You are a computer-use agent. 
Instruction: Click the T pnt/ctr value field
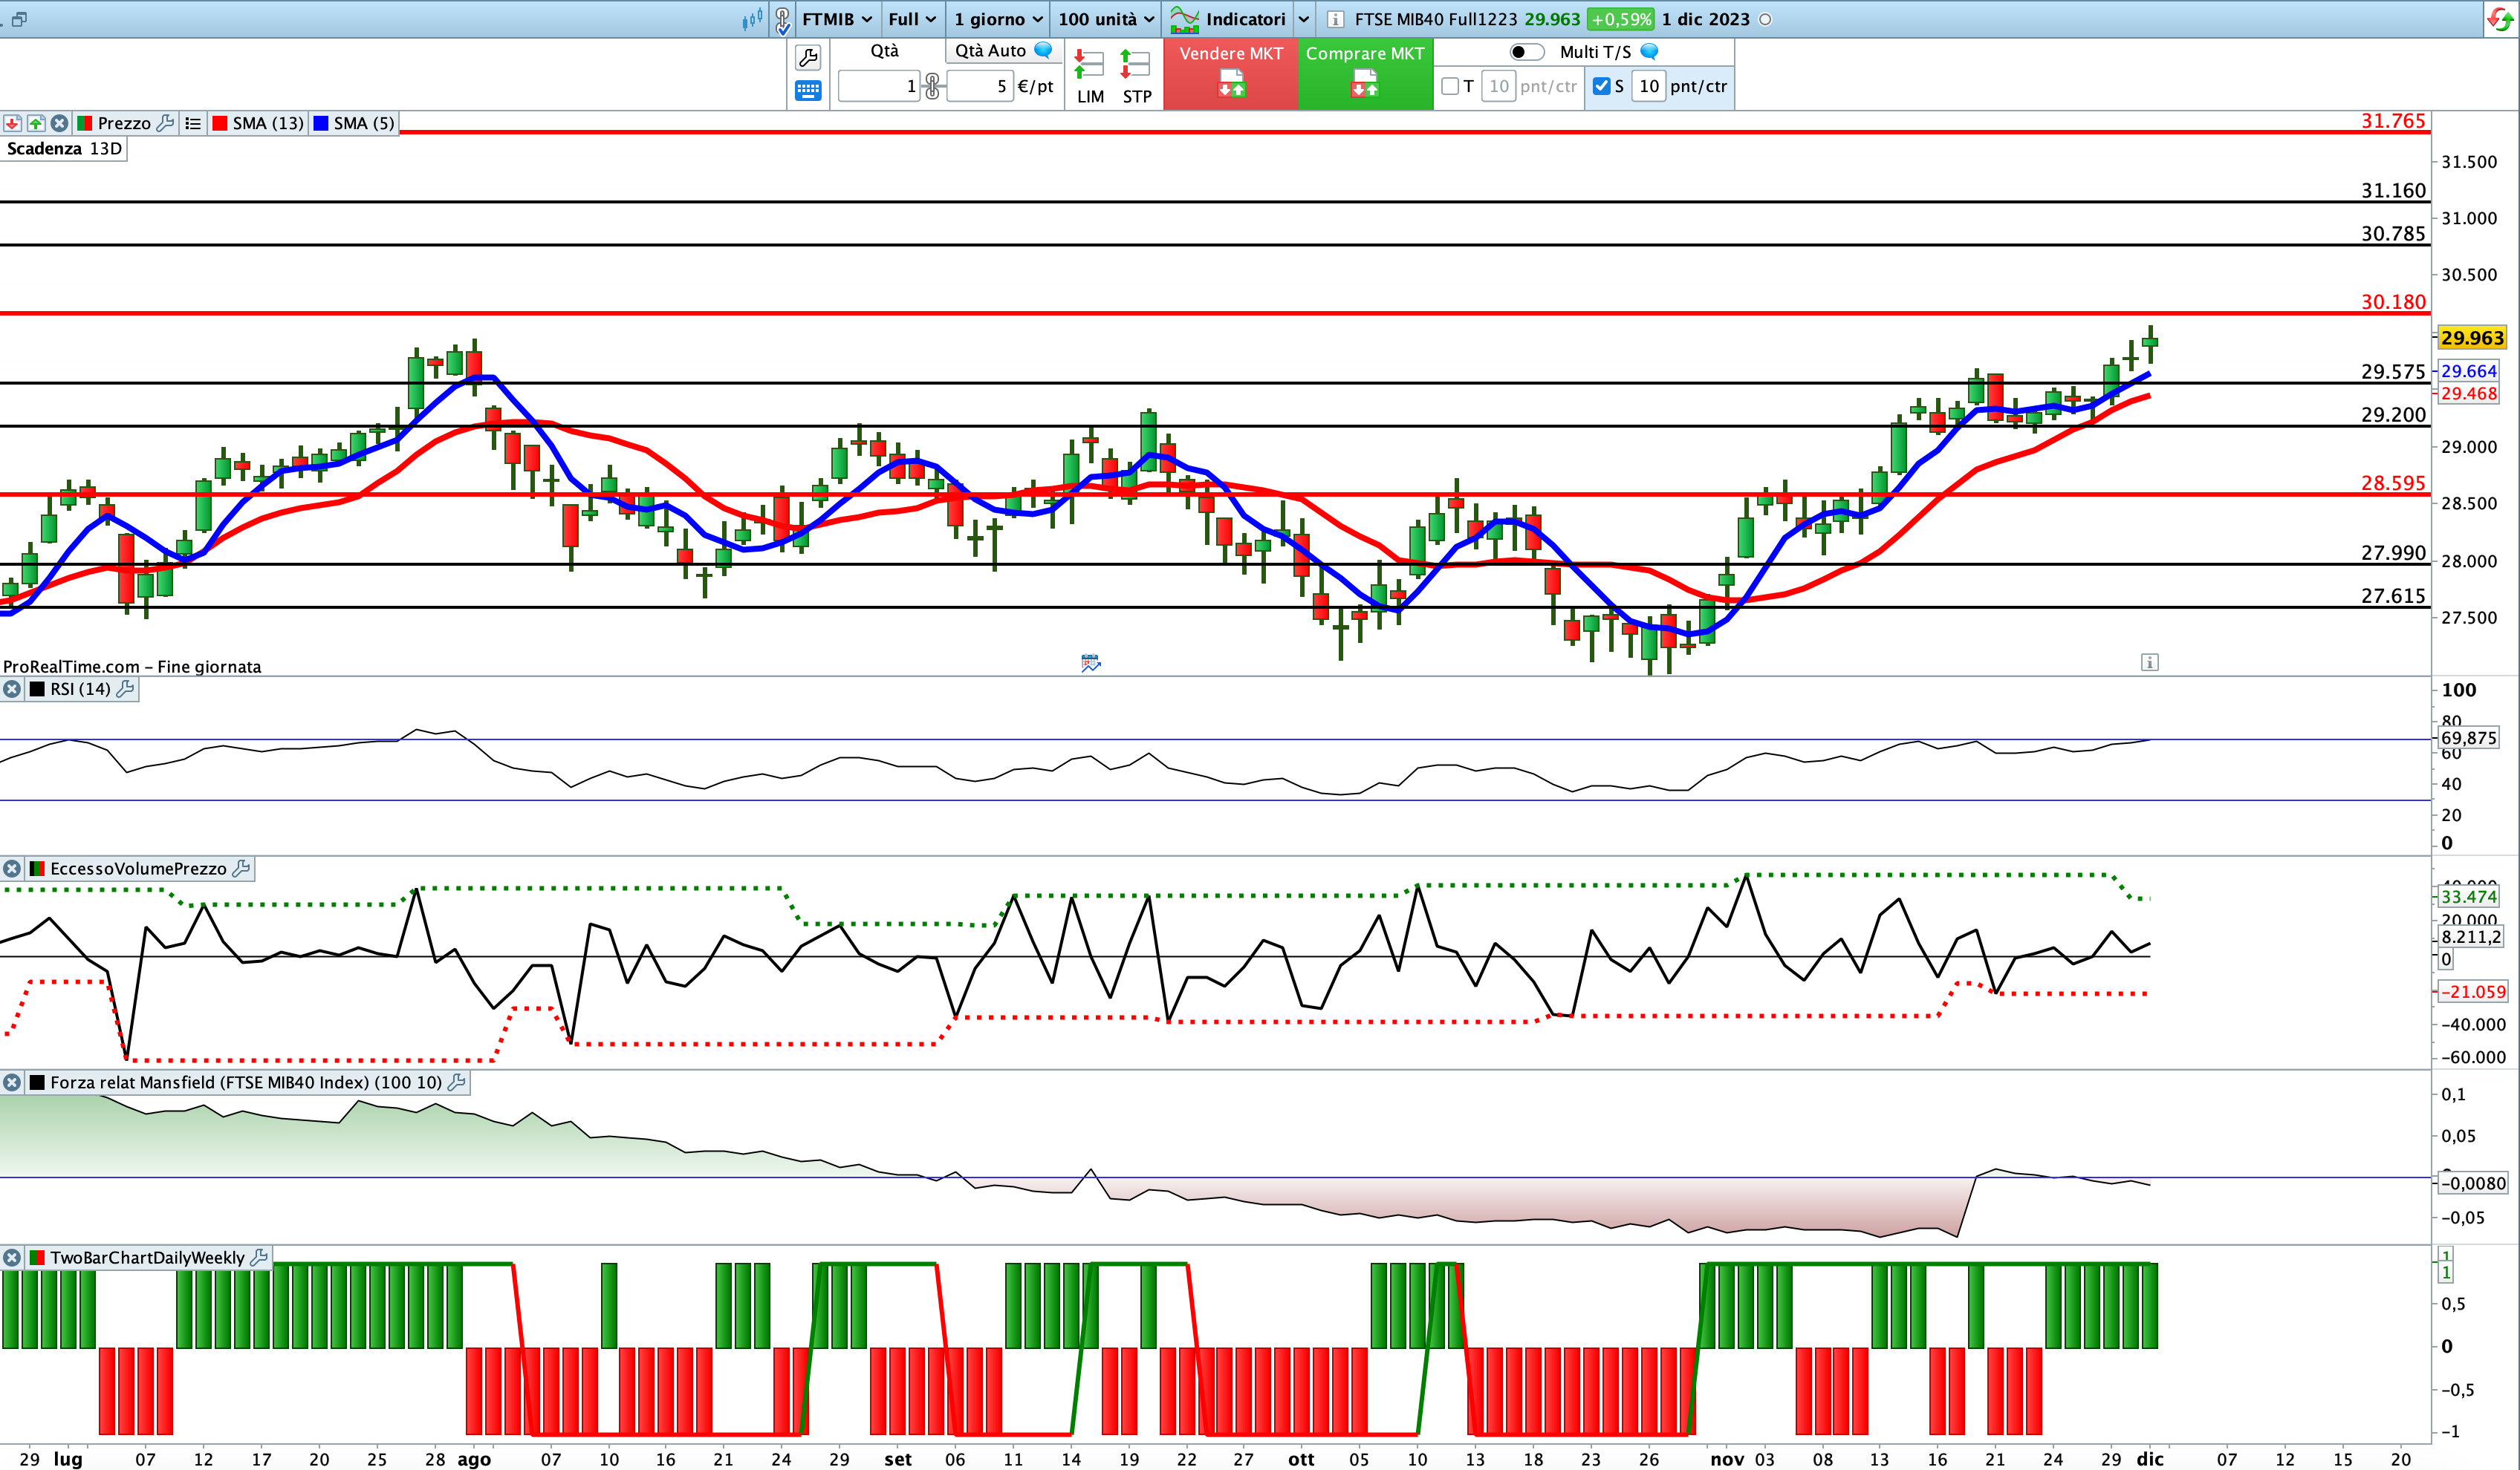click(1498, 87)
